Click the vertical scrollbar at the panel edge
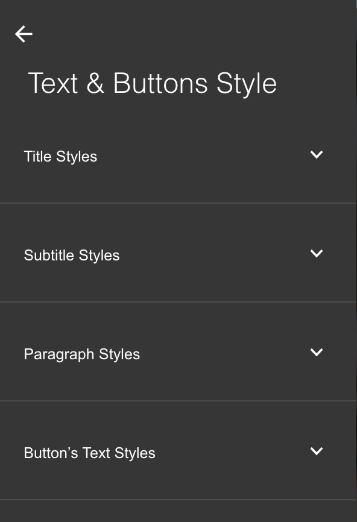The width and height of the screenshot is (357, 522). coord(356,261)
